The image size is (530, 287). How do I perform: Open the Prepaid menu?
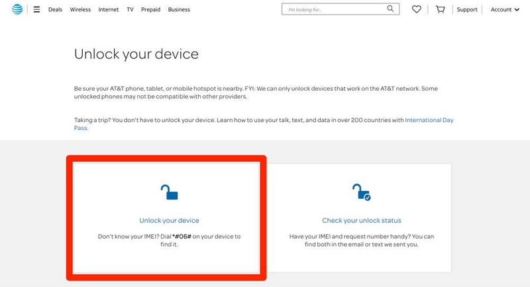pos(150,9)
